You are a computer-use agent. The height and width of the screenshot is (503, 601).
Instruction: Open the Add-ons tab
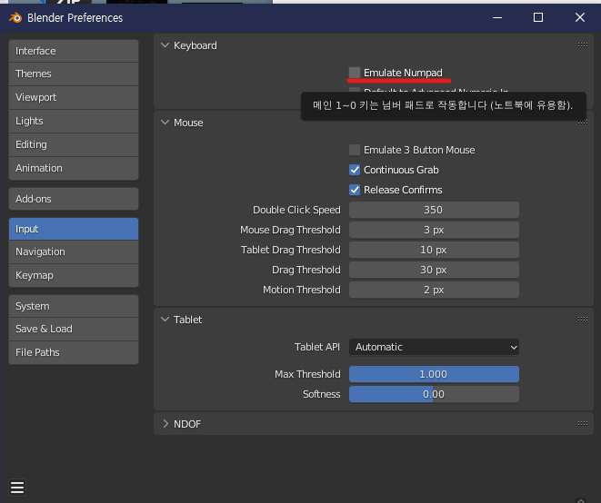[x=74, y=199]
